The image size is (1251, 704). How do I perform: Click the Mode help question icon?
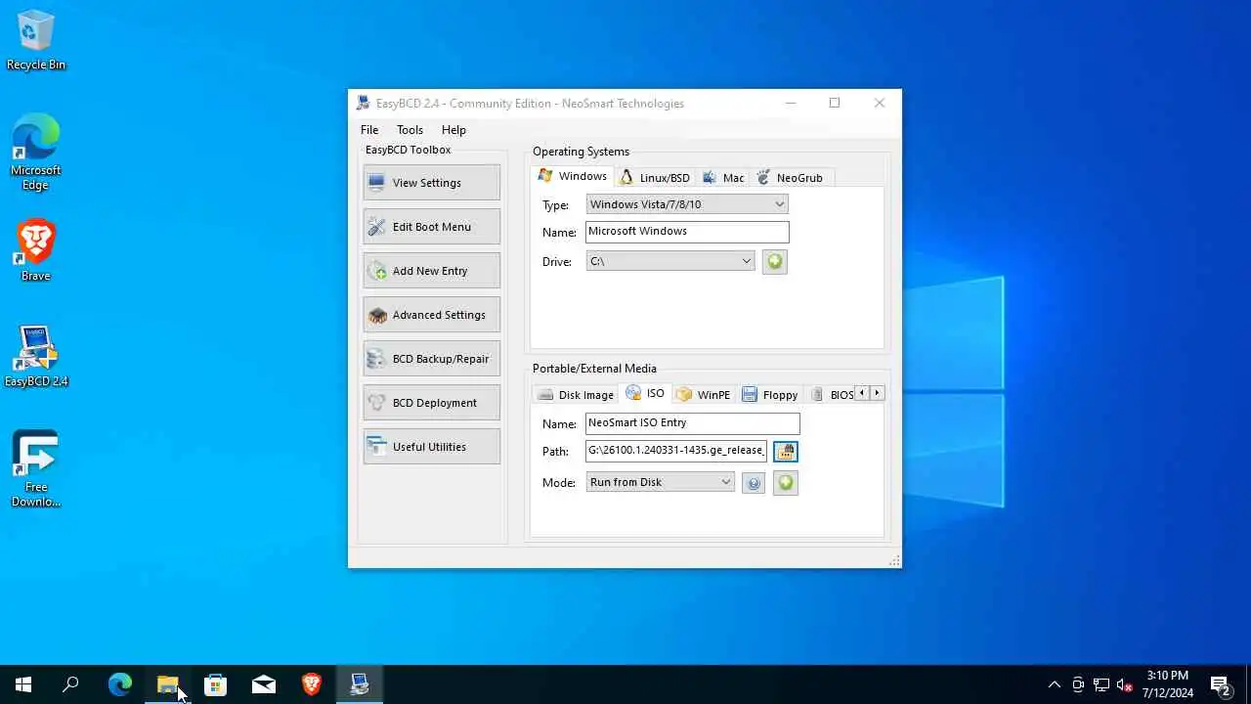coord(753,483)
